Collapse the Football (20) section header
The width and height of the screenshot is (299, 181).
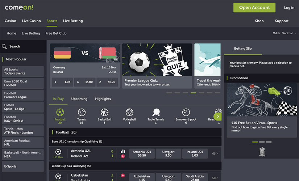click(135, 132)
